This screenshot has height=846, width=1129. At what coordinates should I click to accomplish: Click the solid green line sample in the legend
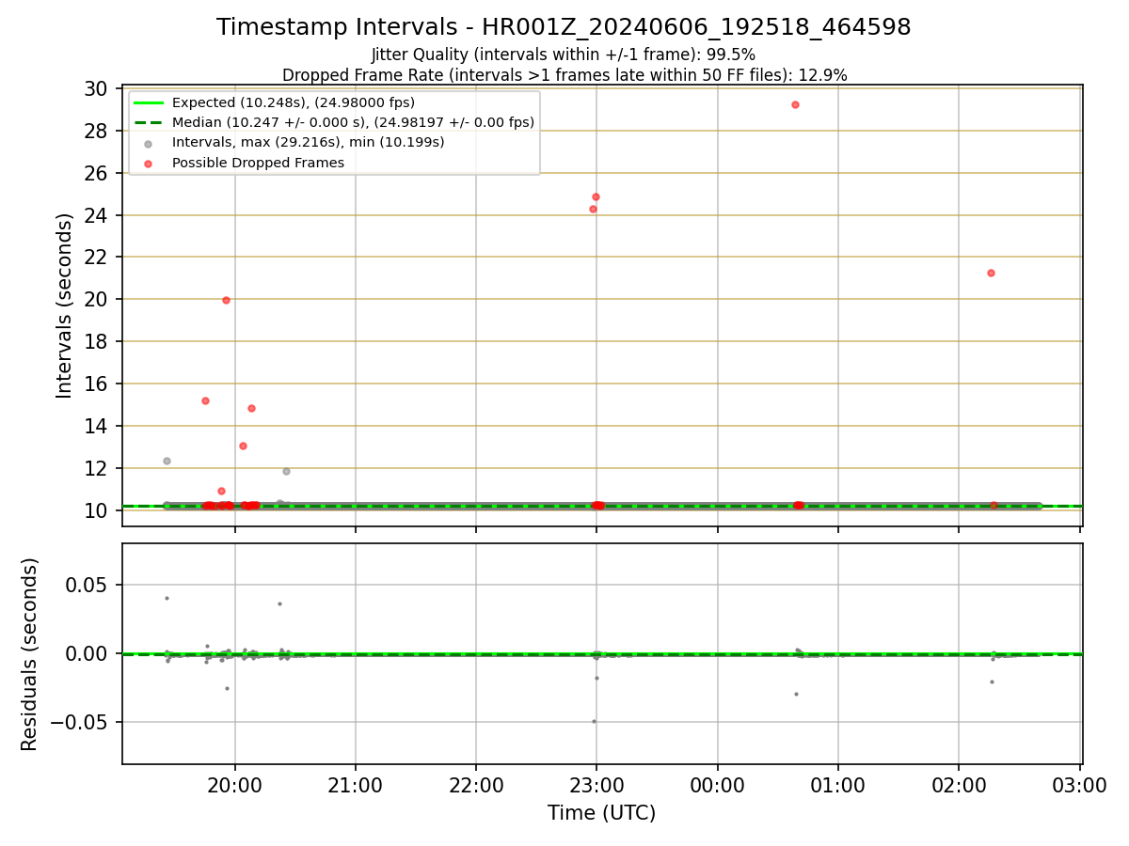[149, 102]
